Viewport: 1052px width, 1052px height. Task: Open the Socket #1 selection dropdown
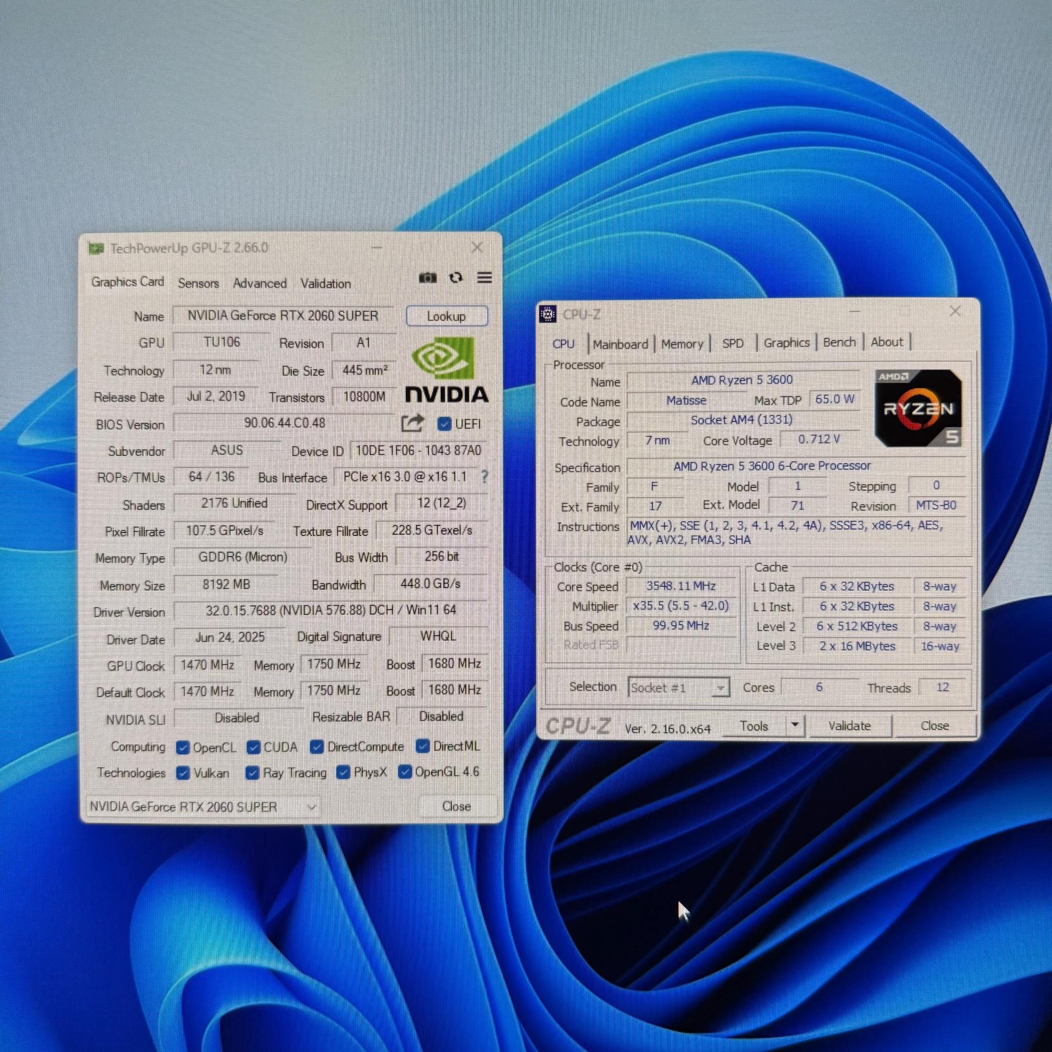point(679,688)
